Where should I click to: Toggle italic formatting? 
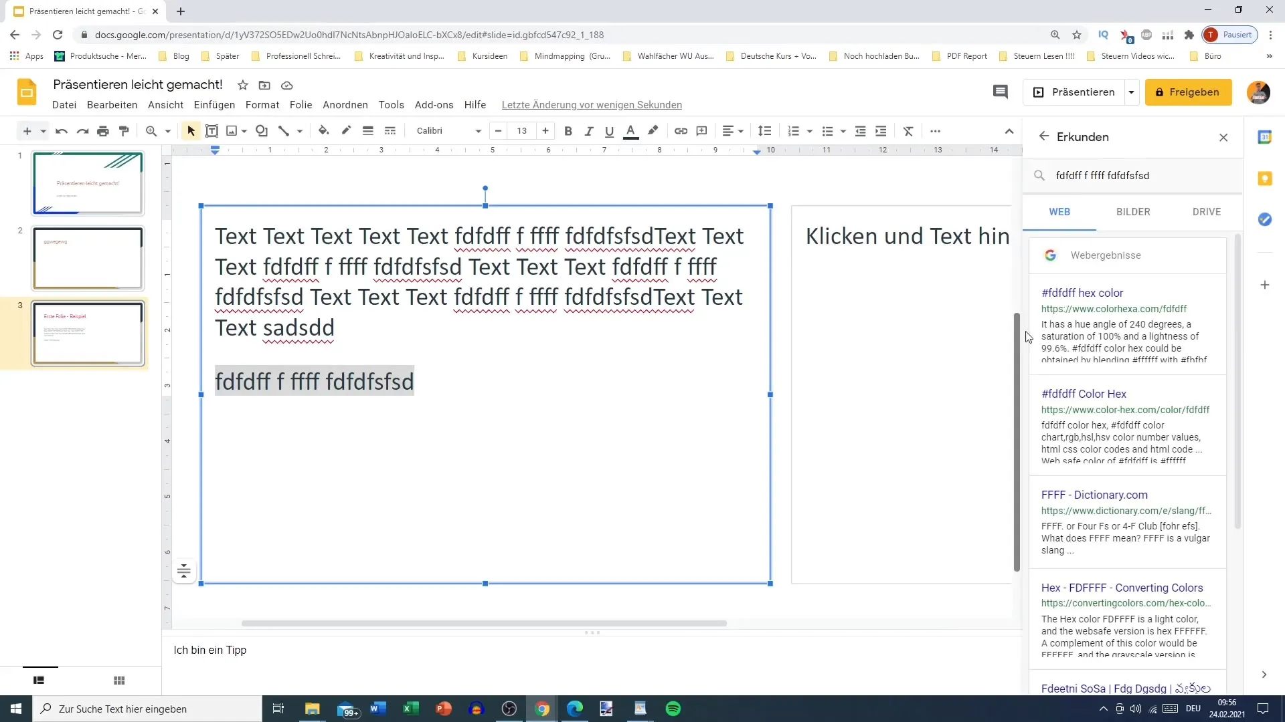589,131
